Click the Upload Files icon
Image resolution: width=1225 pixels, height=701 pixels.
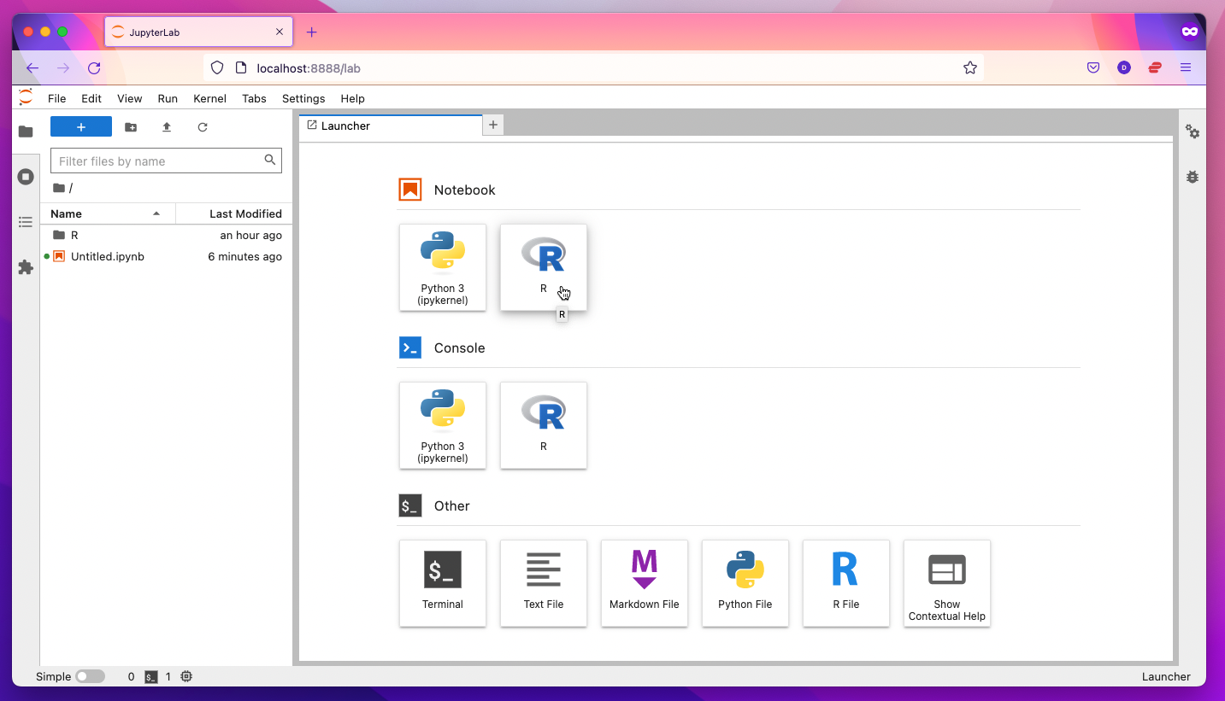167,127
